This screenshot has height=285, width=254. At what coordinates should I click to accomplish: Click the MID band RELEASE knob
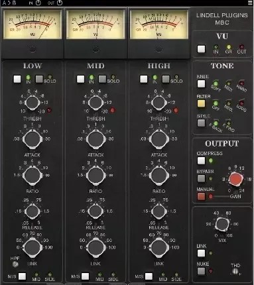(x=95, y=211)
